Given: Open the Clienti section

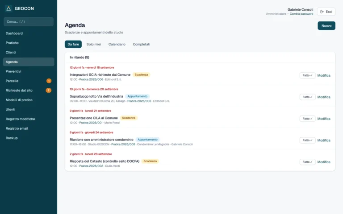Looking at the screenshot, I should pyautogui.click(x=29, y=53).
